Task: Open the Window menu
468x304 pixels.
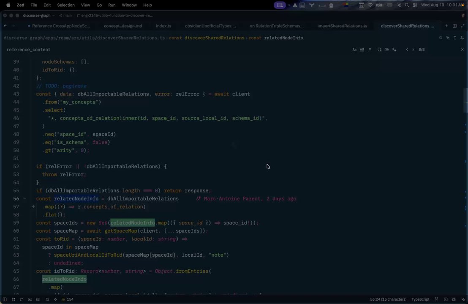Action: [x=129, y=5]
